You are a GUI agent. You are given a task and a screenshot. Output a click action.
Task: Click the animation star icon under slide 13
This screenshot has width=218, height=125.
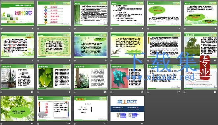2,92
